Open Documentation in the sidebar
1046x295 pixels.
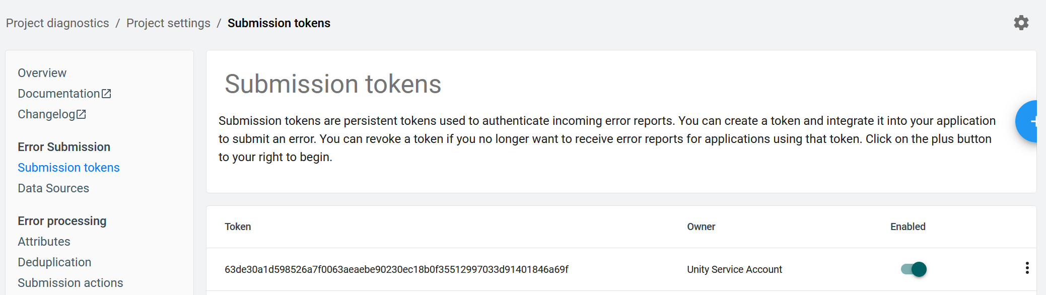(58, 94)
